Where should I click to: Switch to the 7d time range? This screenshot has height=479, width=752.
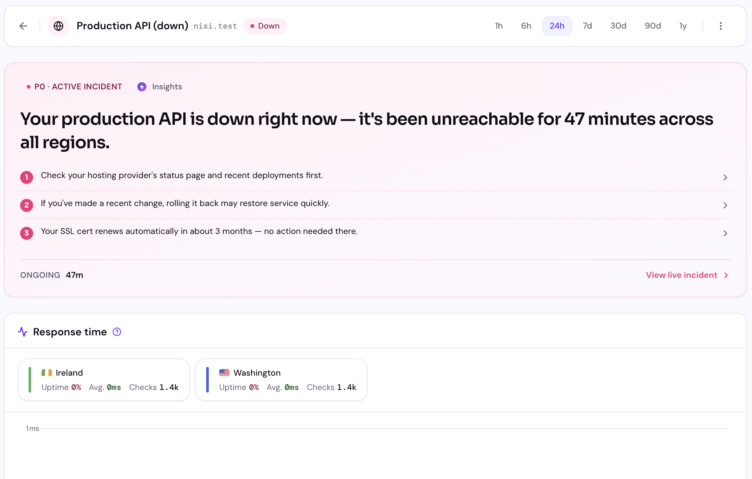click(x=587, y=26)
